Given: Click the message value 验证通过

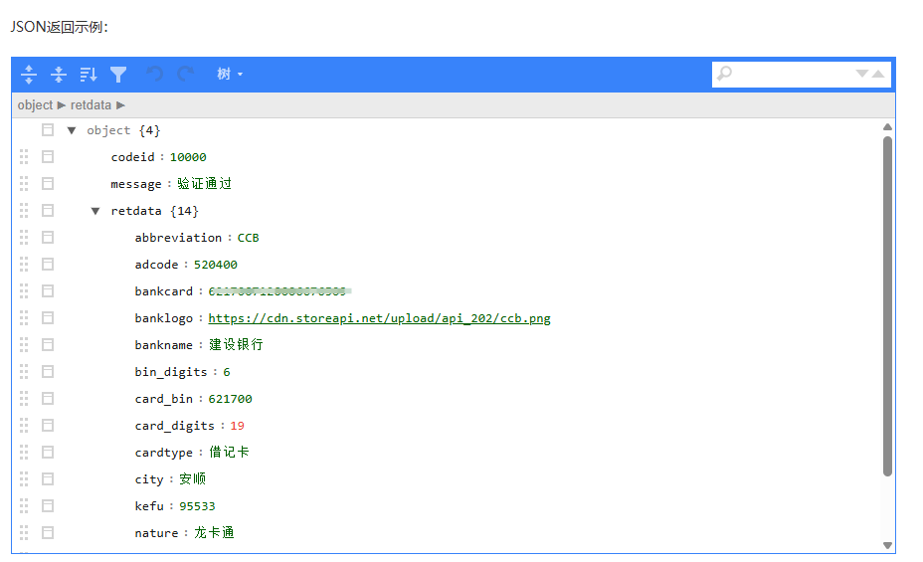Looking at the screenshot, I should tap(204, 184).
